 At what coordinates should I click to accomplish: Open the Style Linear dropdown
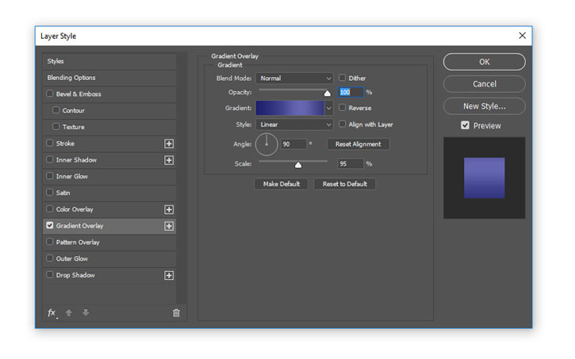(294, 124)
